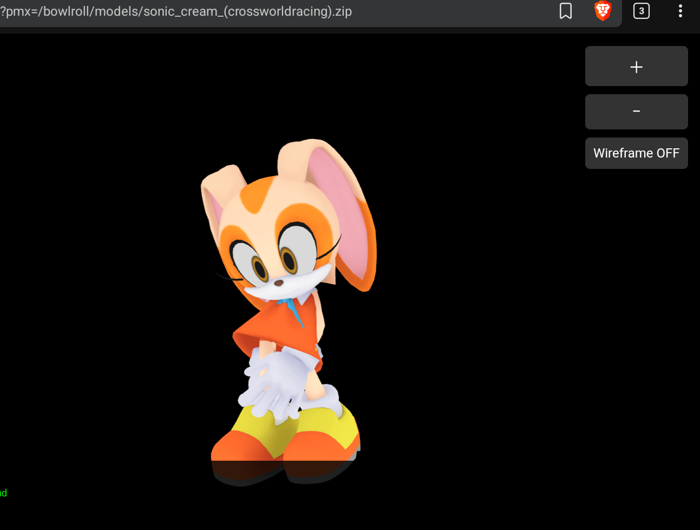Screen dimensions: 700x530
Task: Open the tab switcher showing 3 tabs
Action: [x=641, y=11]
